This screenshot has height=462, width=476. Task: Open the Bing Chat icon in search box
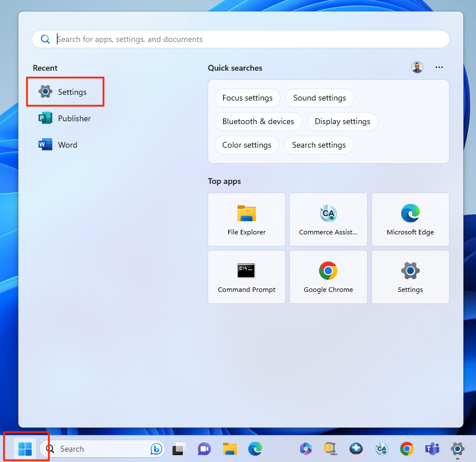(156, 449)
